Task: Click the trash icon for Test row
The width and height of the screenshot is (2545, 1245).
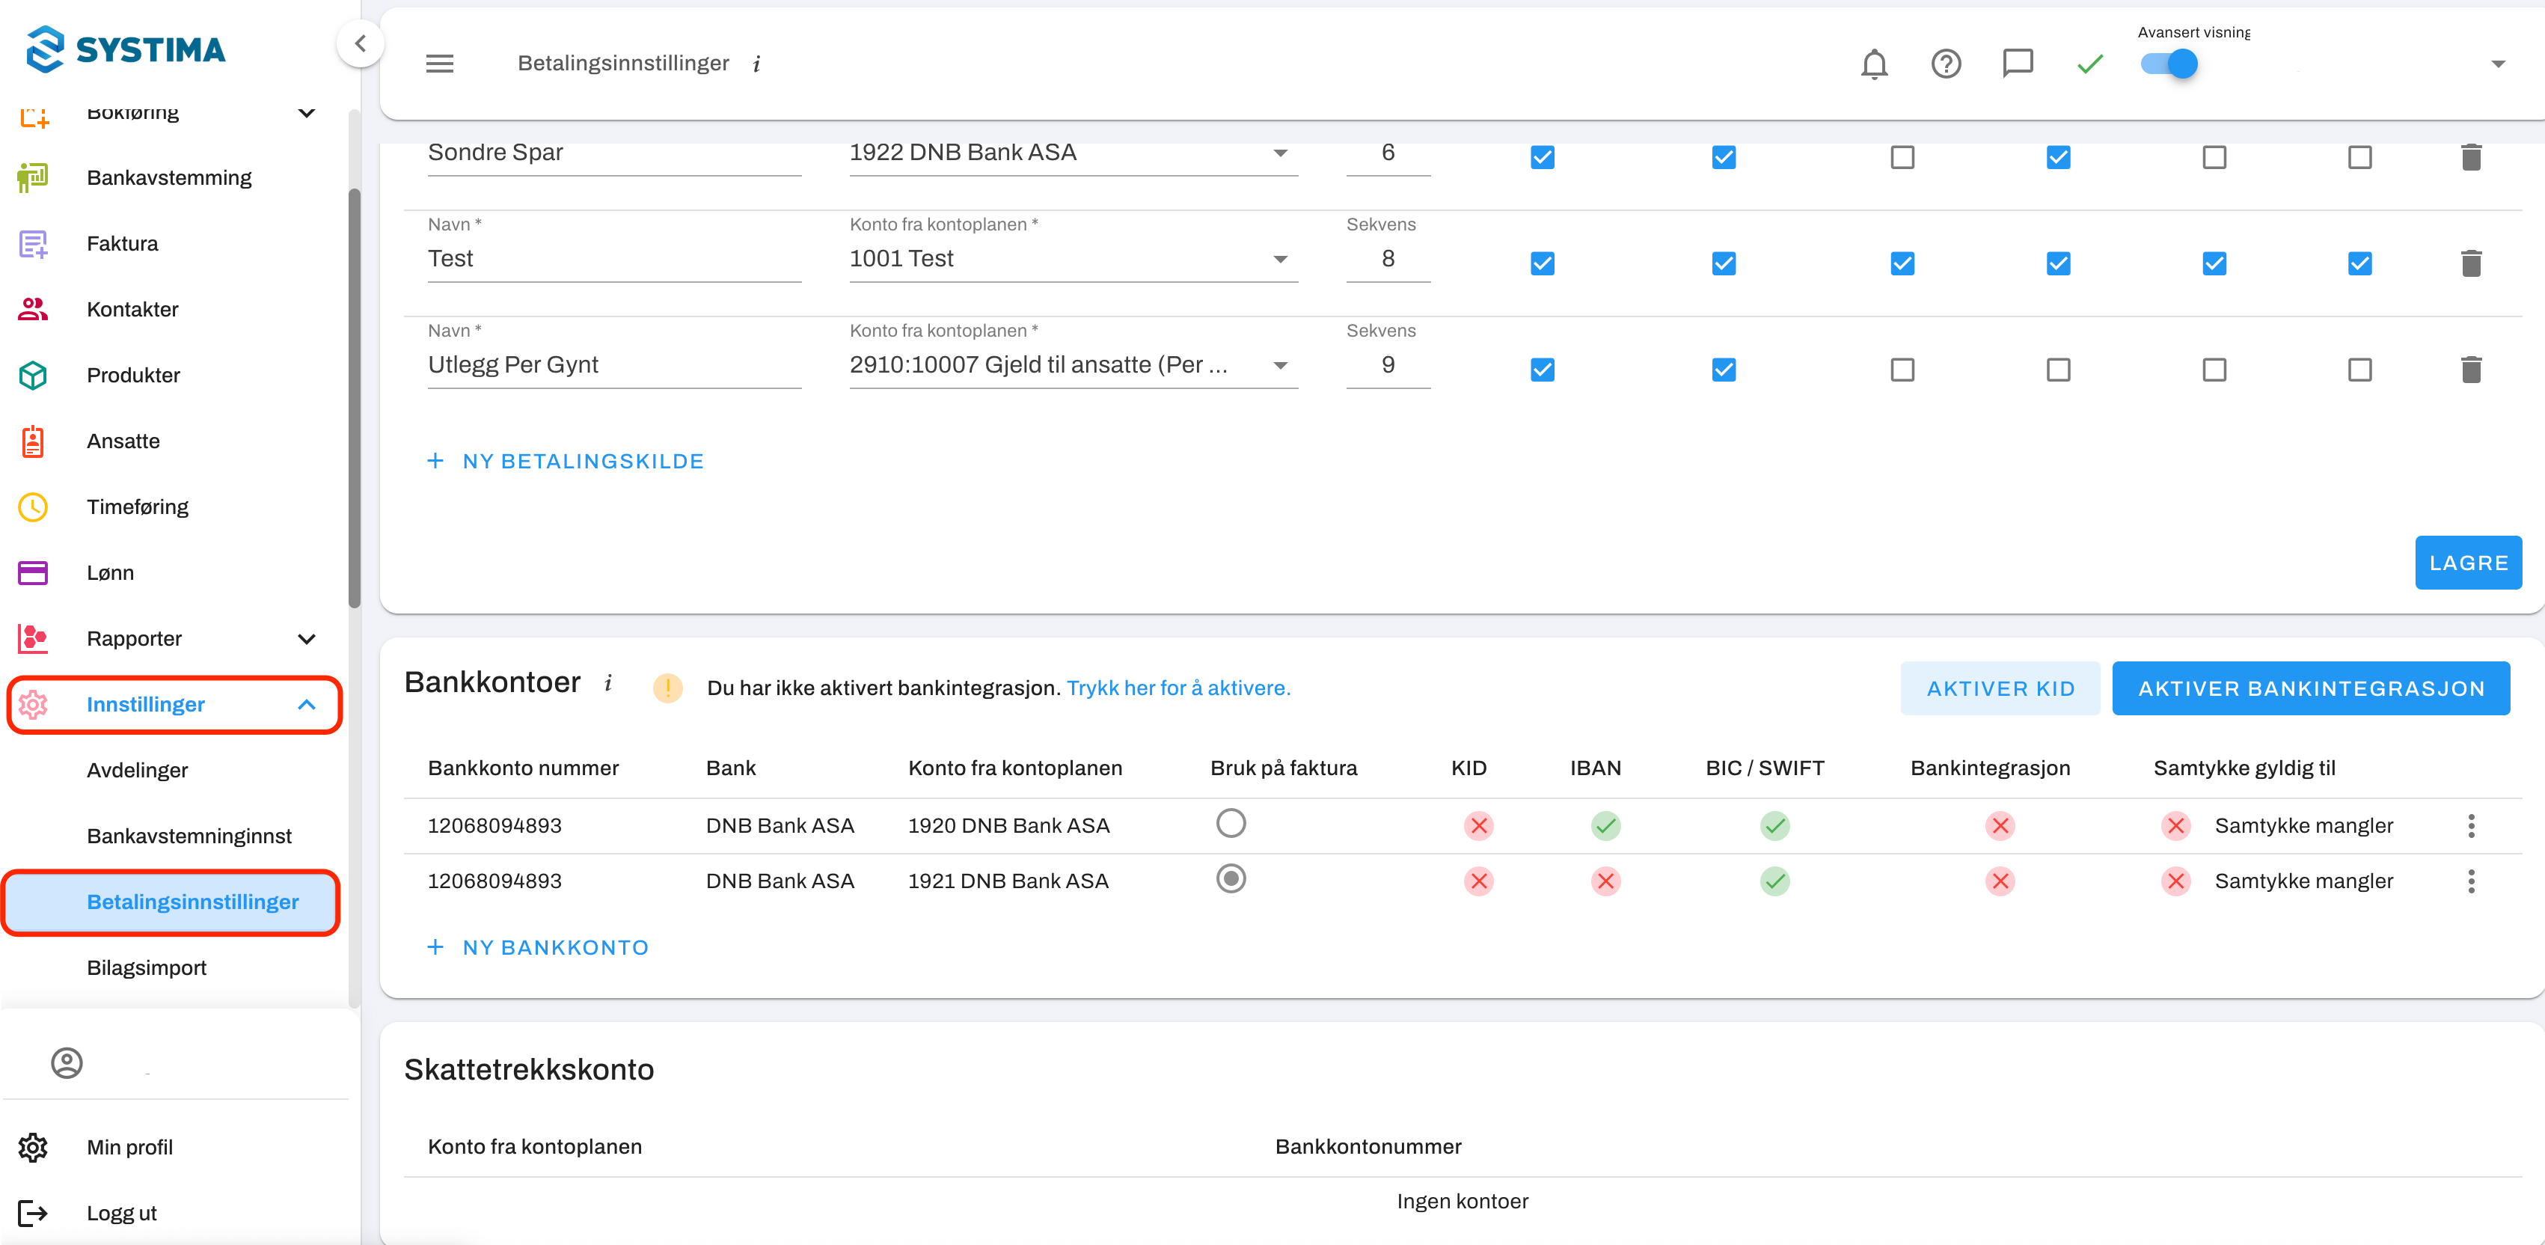Action: tap(2470, 264)
